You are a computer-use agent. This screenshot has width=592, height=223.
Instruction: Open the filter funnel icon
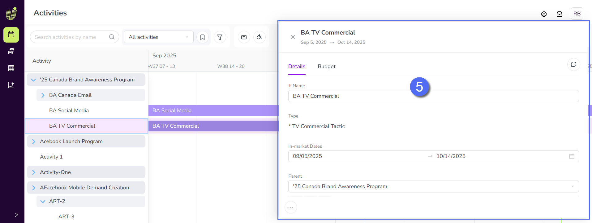[x=220, y=37]
